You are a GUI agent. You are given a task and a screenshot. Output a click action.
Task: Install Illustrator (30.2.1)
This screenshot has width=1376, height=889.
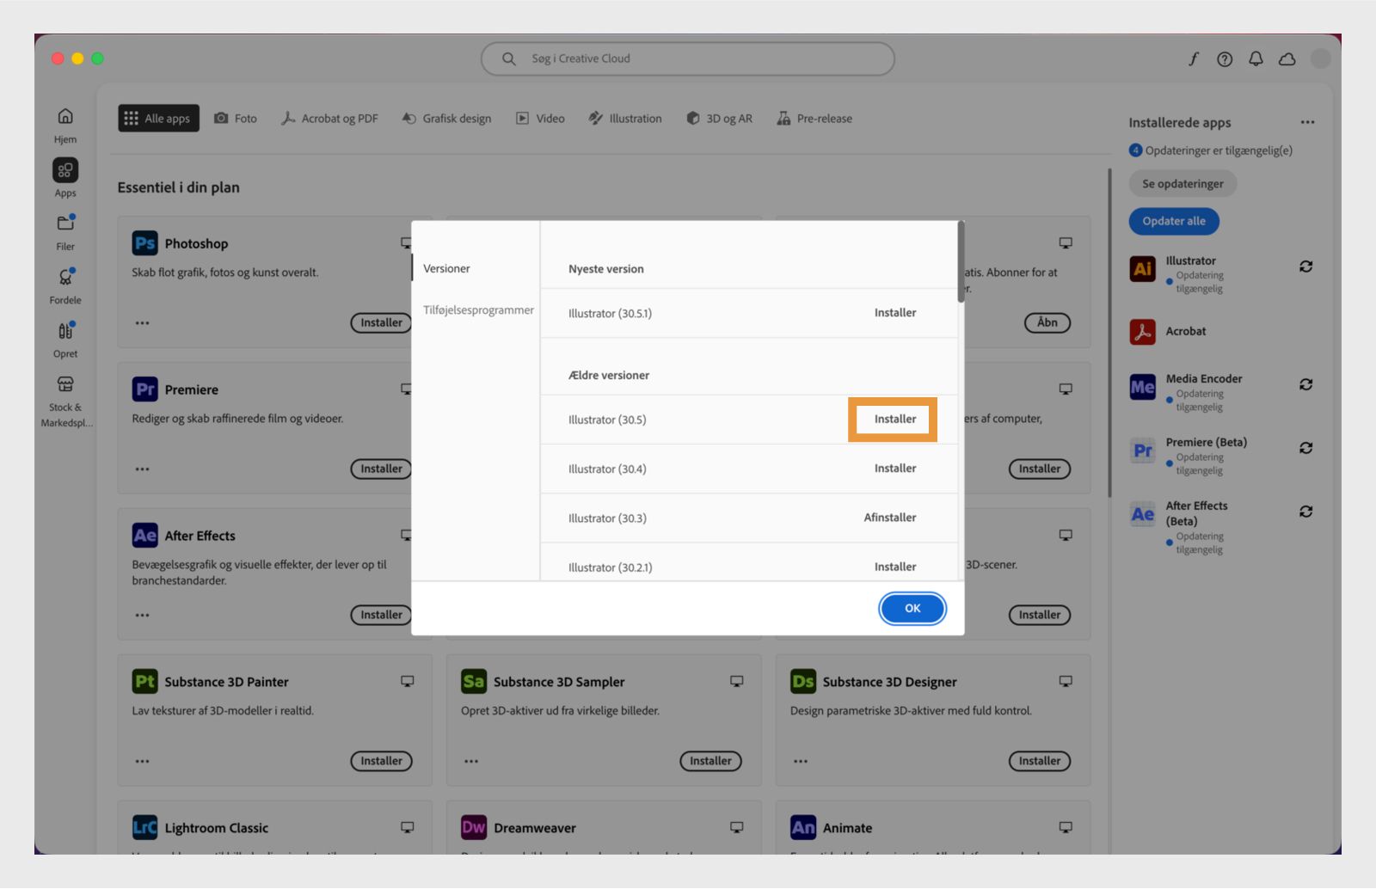[x=895, y=567]
